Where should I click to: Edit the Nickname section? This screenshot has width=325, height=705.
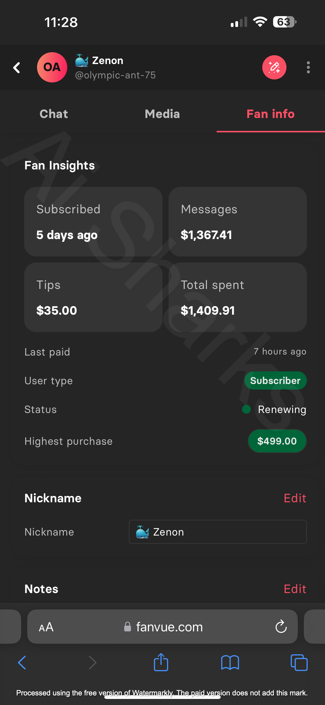pyautogui.click(x=295, y=498)
